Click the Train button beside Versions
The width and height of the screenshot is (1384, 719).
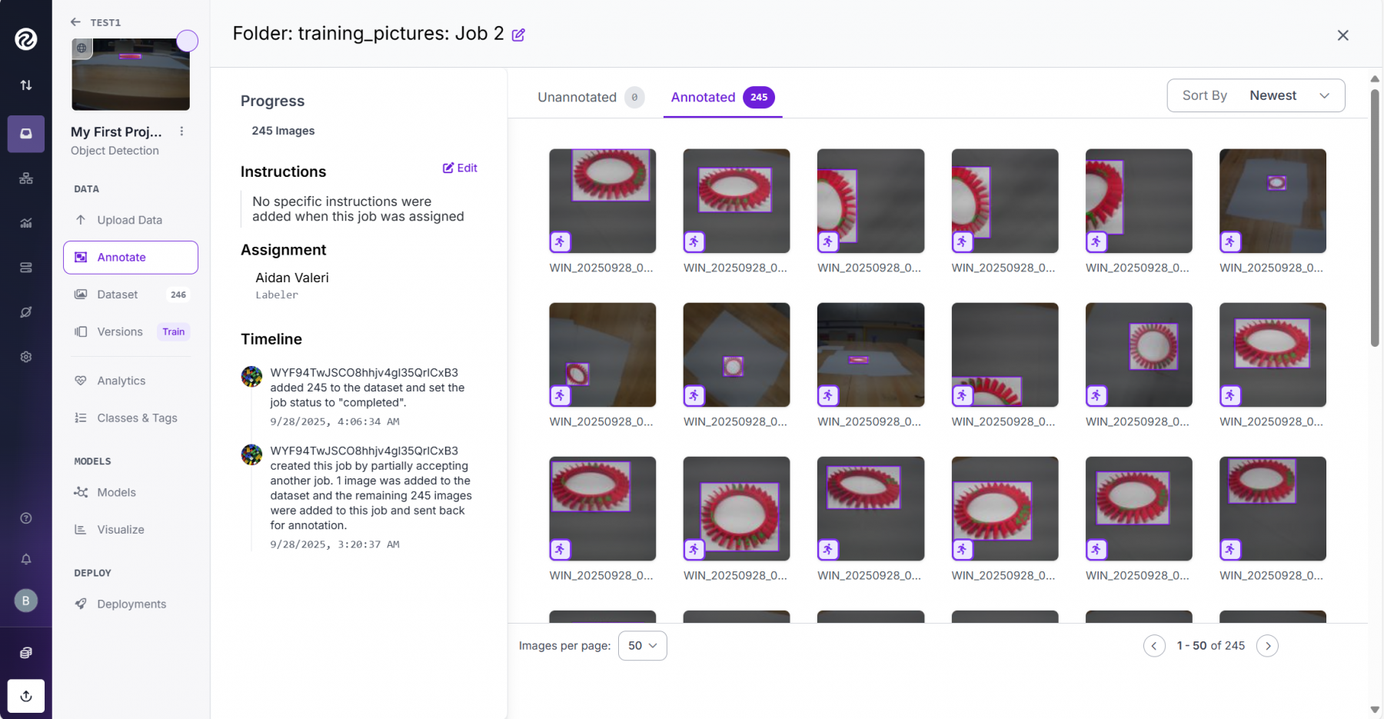(173, 332)
